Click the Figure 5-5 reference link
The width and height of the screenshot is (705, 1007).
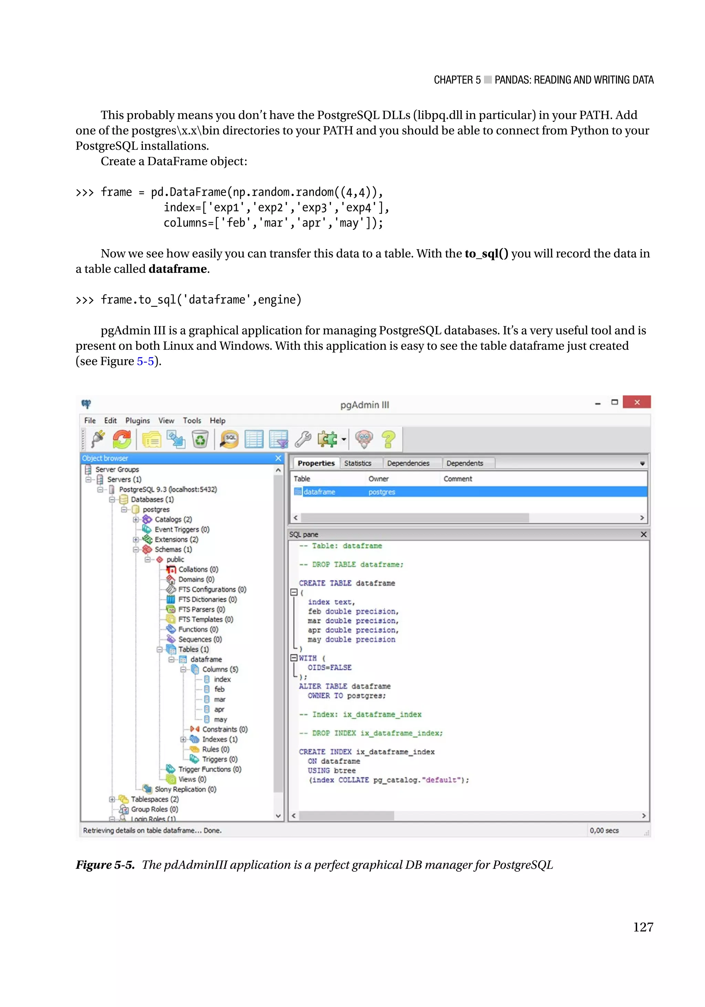tap(145, 361)
